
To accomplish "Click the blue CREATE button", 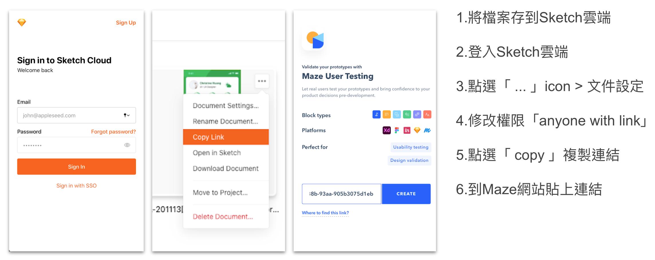I will pos(406,194).
